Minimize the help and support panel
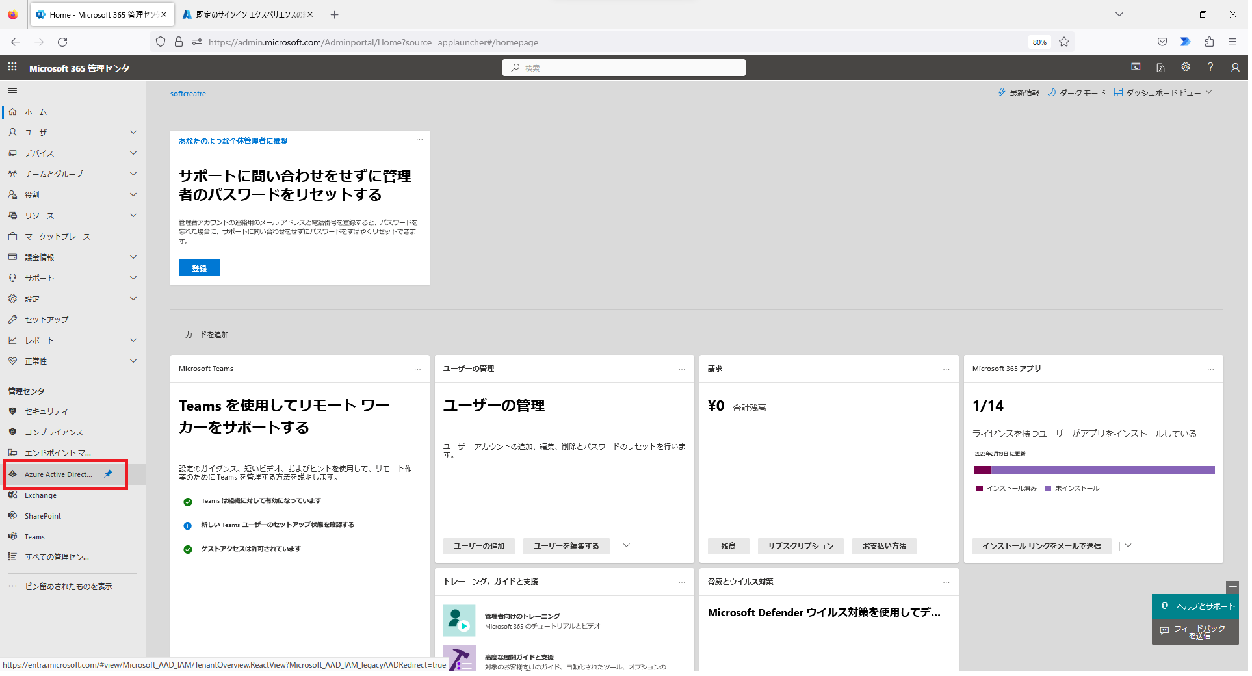The width and height of the screenshot is (1252, 676). (x=1232, y=588)
